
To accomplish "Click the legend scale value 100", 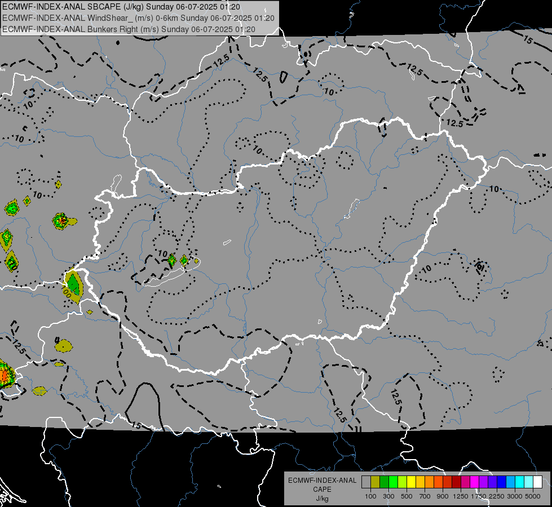I will pyautogui.click(x=370, y=496).
